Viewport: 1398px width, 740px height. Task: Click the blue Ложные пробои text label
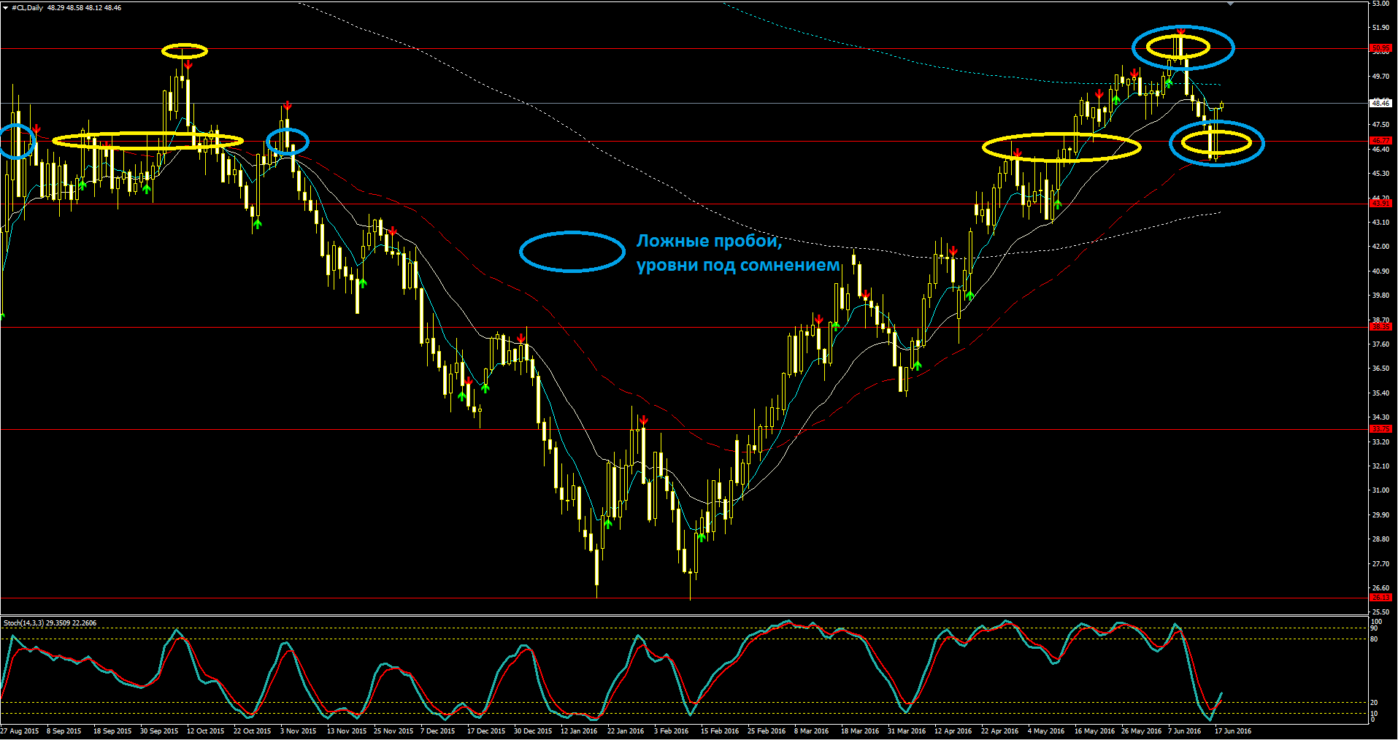tap(709, 241)
